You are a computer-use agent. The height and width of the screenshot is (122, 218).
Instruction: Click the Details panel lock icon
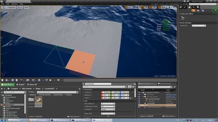pyautogui.click(x=135, y=84)
